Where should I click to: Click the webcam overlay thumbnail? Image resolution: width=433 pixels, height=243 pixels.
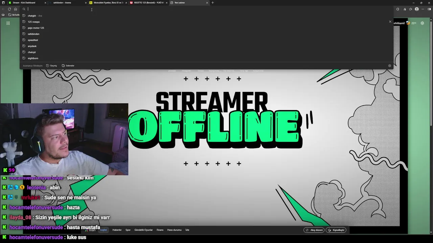pyautogui.click(x=64, y=139)
